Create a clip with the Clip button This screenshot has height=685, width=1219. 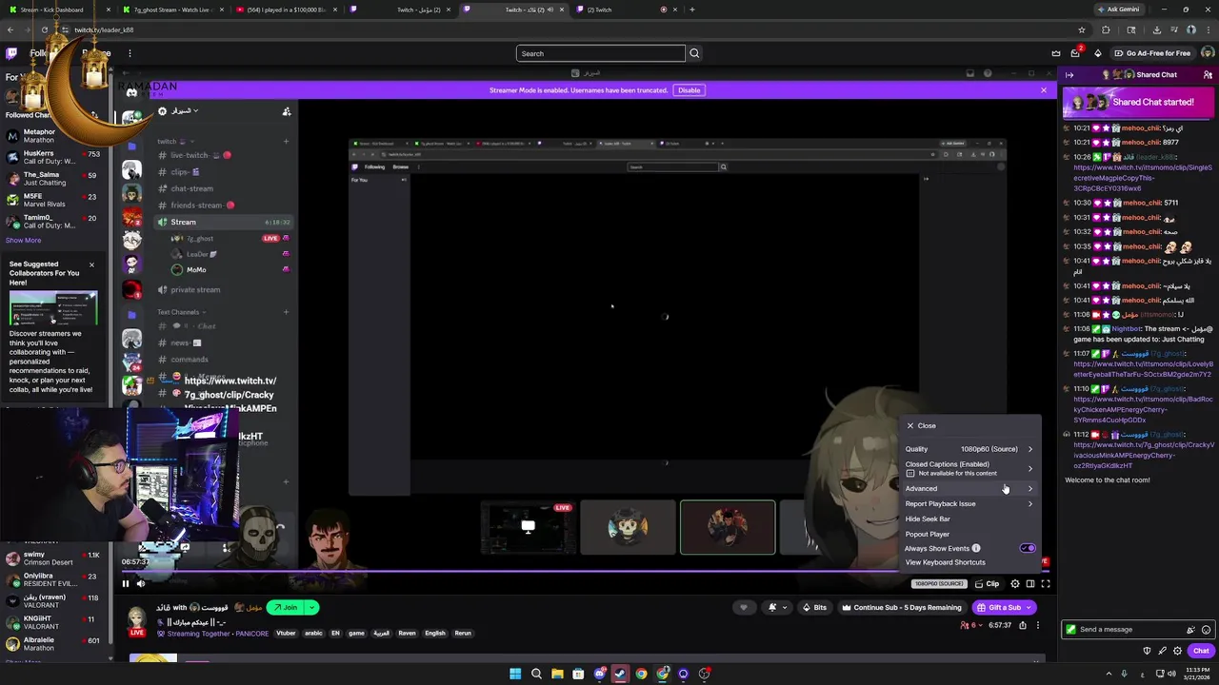point(988,584)
